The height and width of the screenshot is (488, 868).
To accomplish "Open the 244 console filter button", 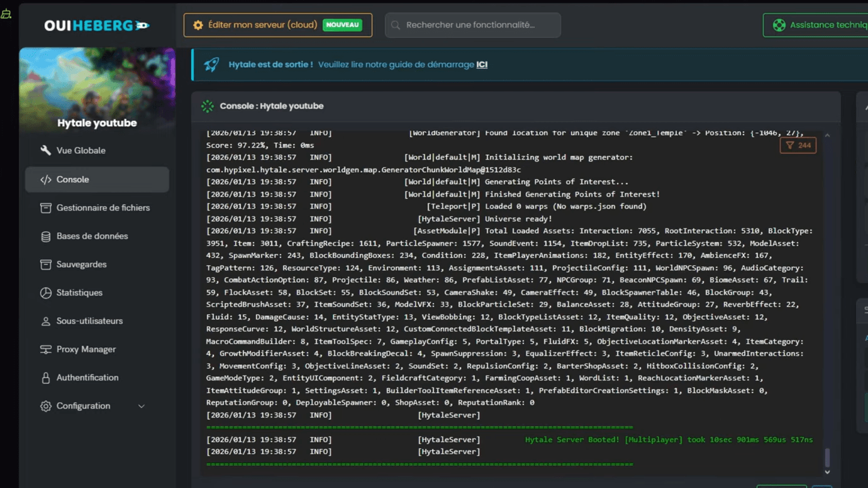I will (798, 145).
